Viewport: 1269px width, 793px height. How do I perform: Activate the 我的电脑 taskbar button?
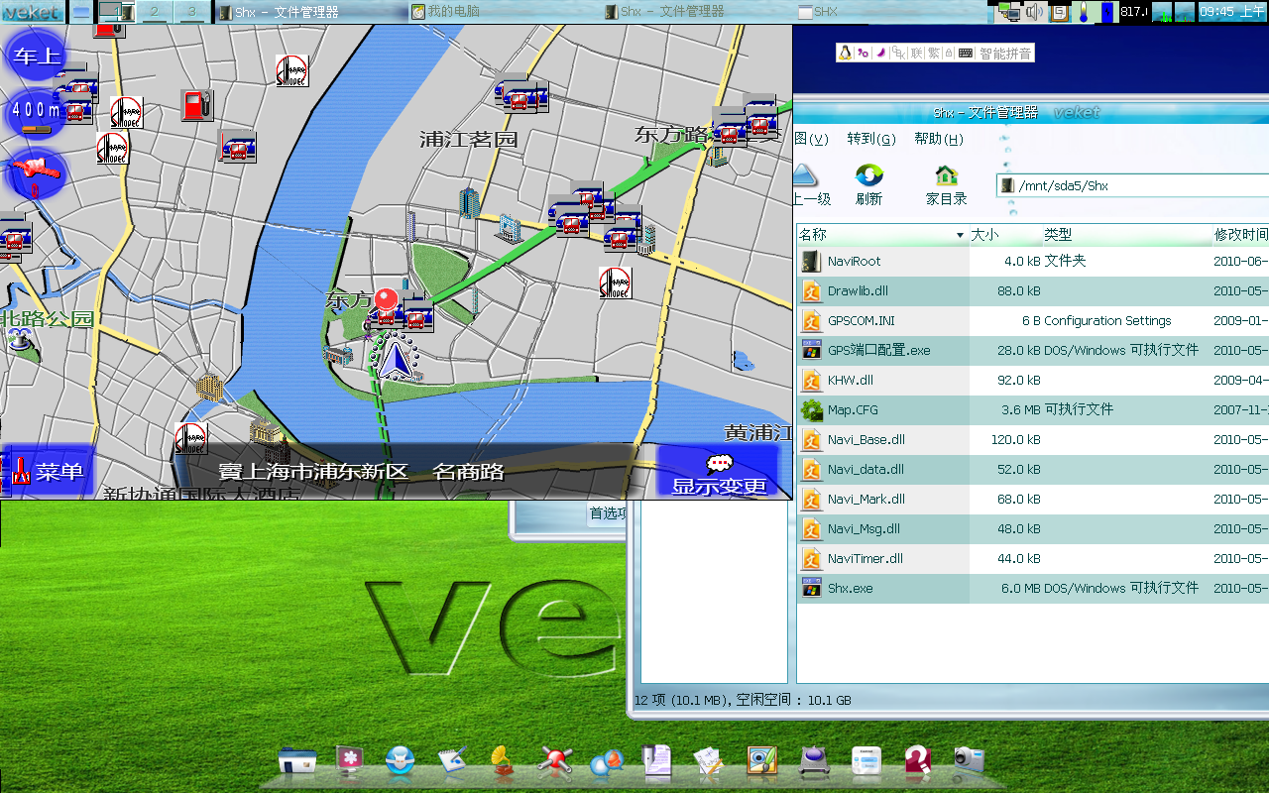(x=504, y=12)
